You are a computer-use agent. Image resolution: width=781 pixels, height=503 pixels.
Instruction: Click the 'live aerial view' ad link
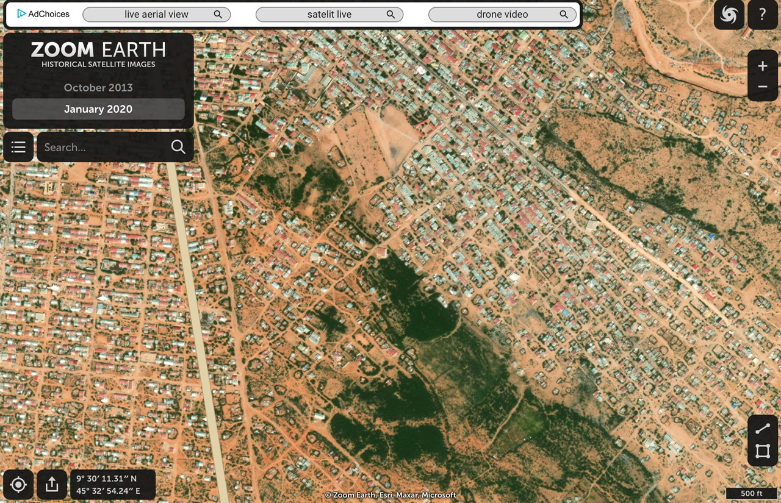[156, 15]
